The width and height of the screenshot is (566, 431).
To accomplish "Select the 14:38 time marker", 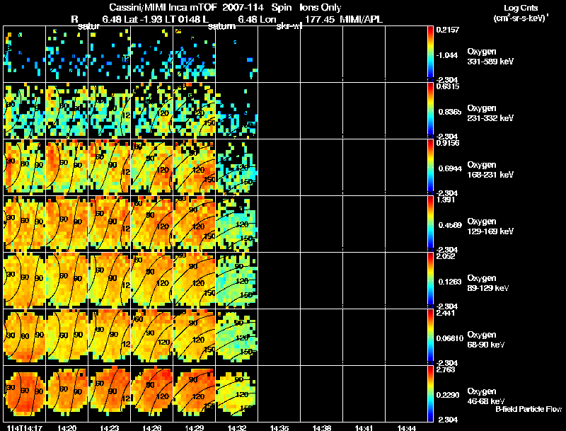I will (321, 427).
